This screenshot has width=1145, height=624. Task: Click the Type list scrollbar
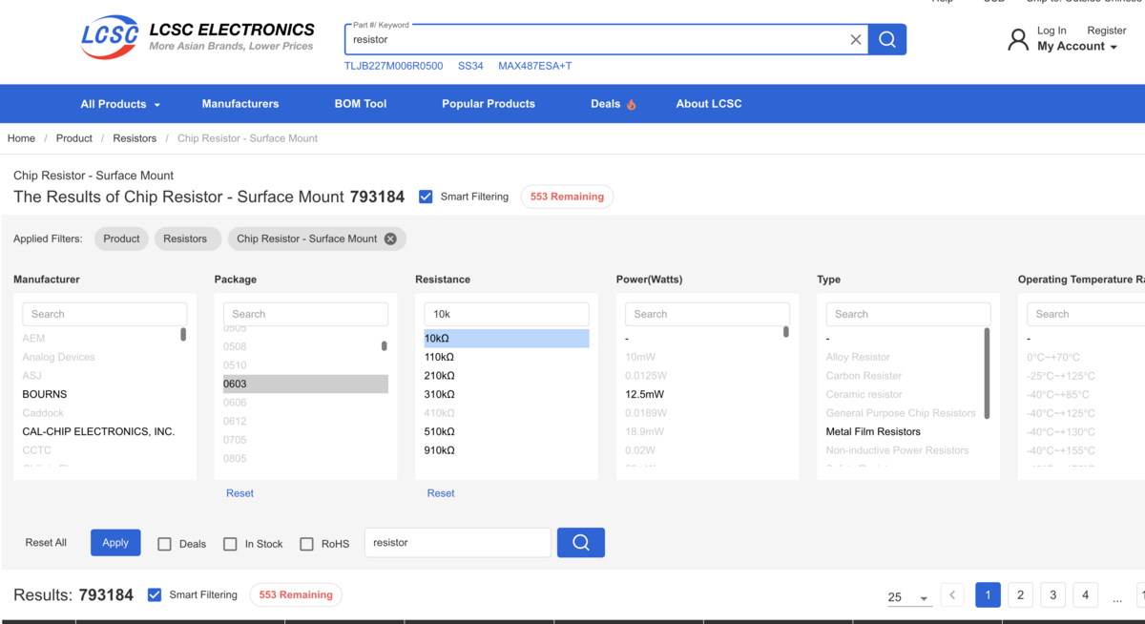987,374
